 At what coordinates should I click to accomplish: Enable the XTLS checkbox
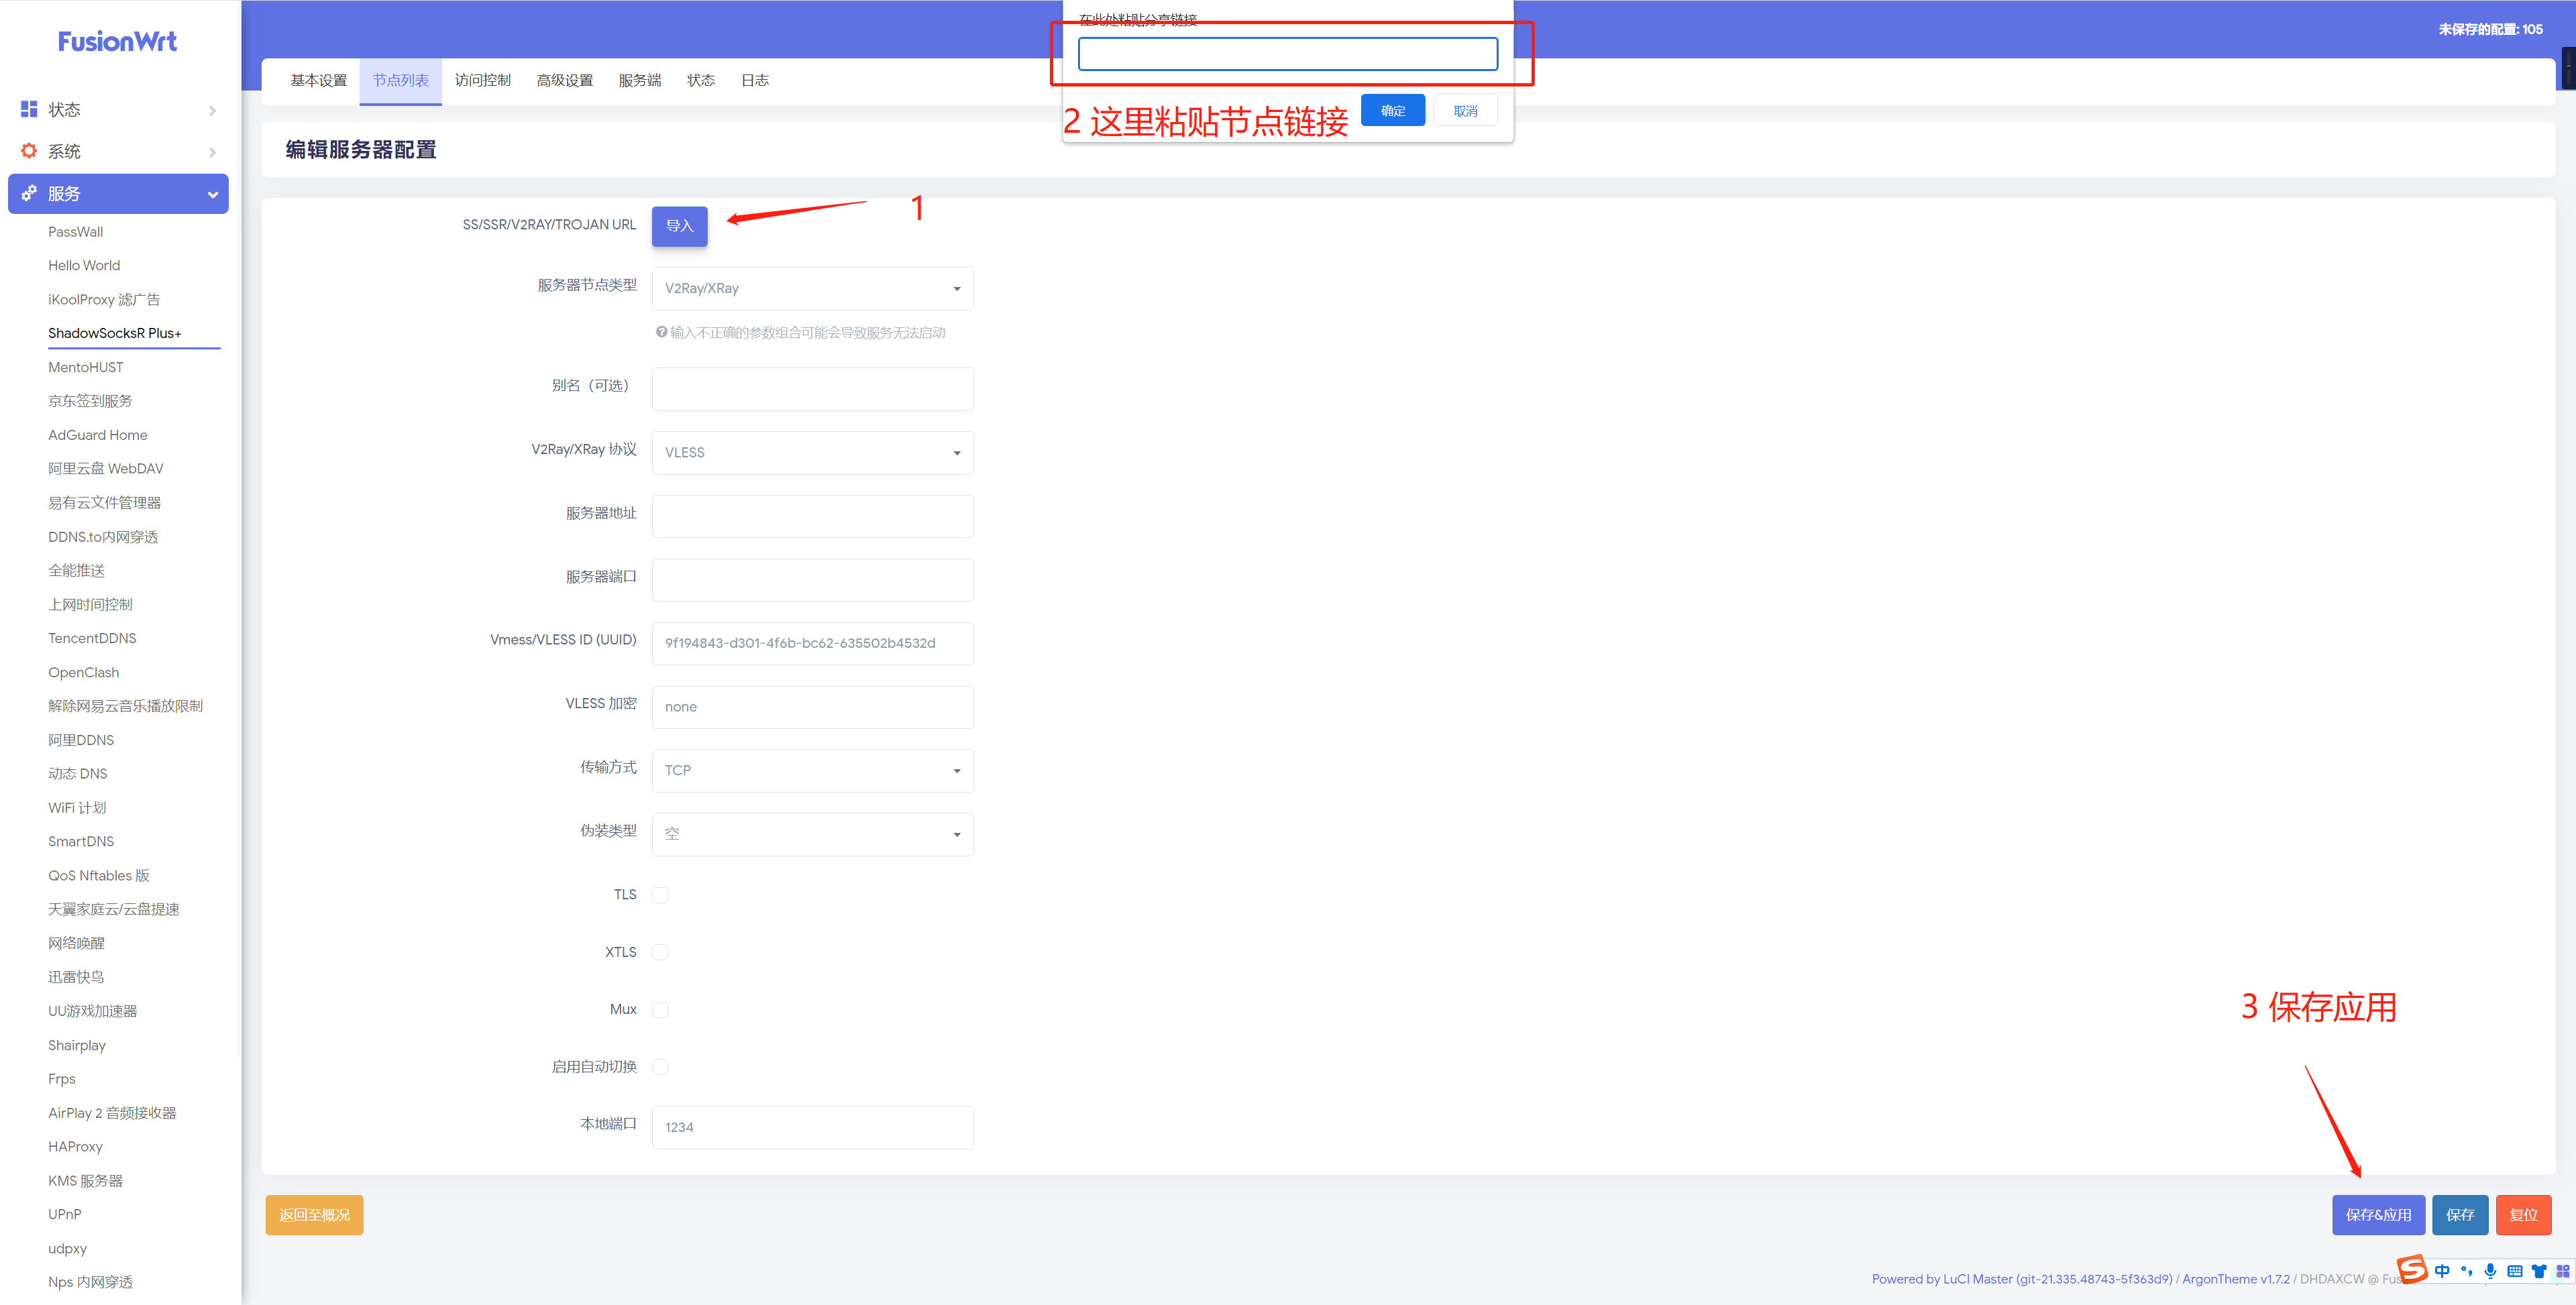tap(660, 952)
